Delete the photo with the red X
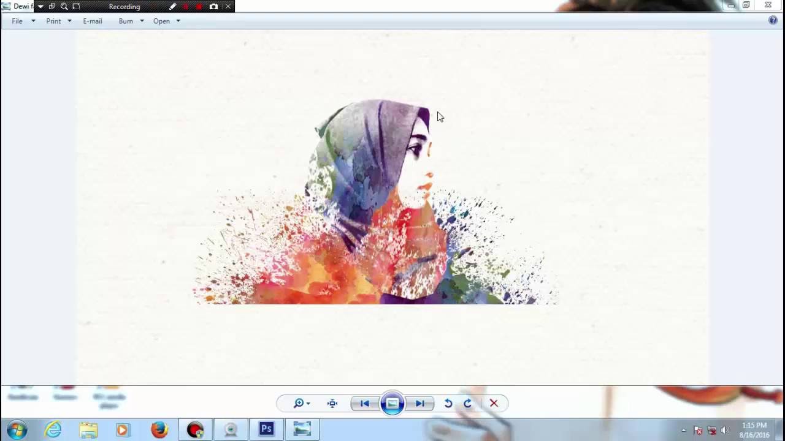785x441 pixels. point(494,403)
